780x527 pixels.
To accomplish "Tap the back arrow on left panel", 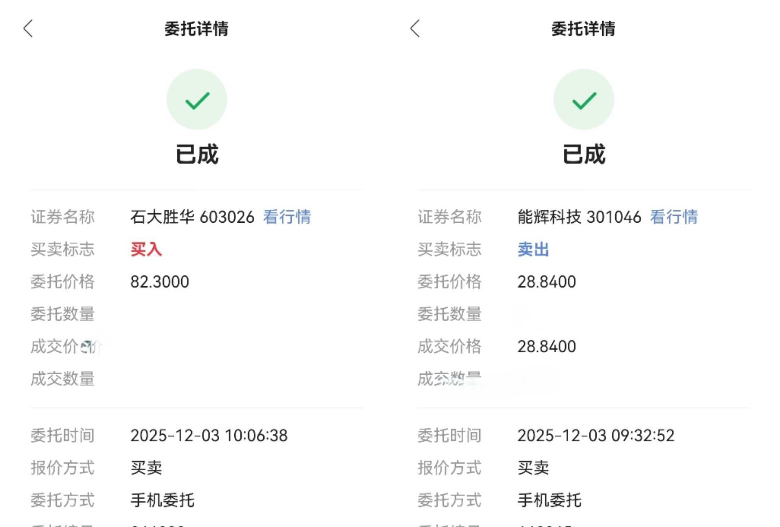I will pos(28,29).
